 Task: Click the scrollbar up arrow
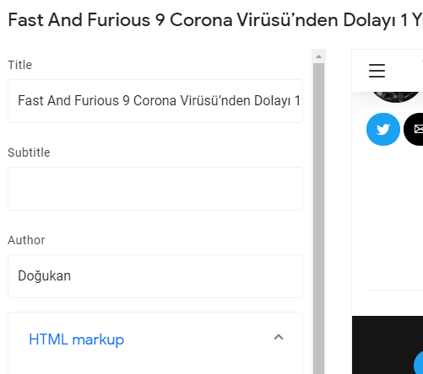pyautogui.click(x=318, y=56)
